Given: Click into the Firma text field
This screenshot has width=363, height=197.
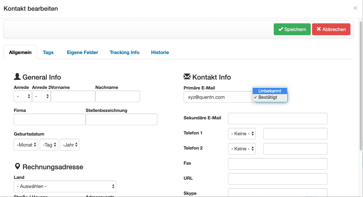Looking at the screenshot, I should point(50,119).
